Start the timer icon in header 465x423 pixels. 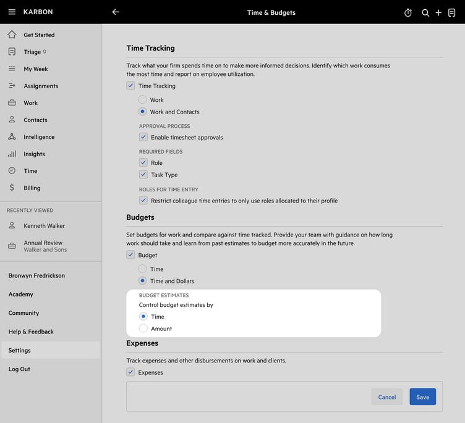coord(408,12)
